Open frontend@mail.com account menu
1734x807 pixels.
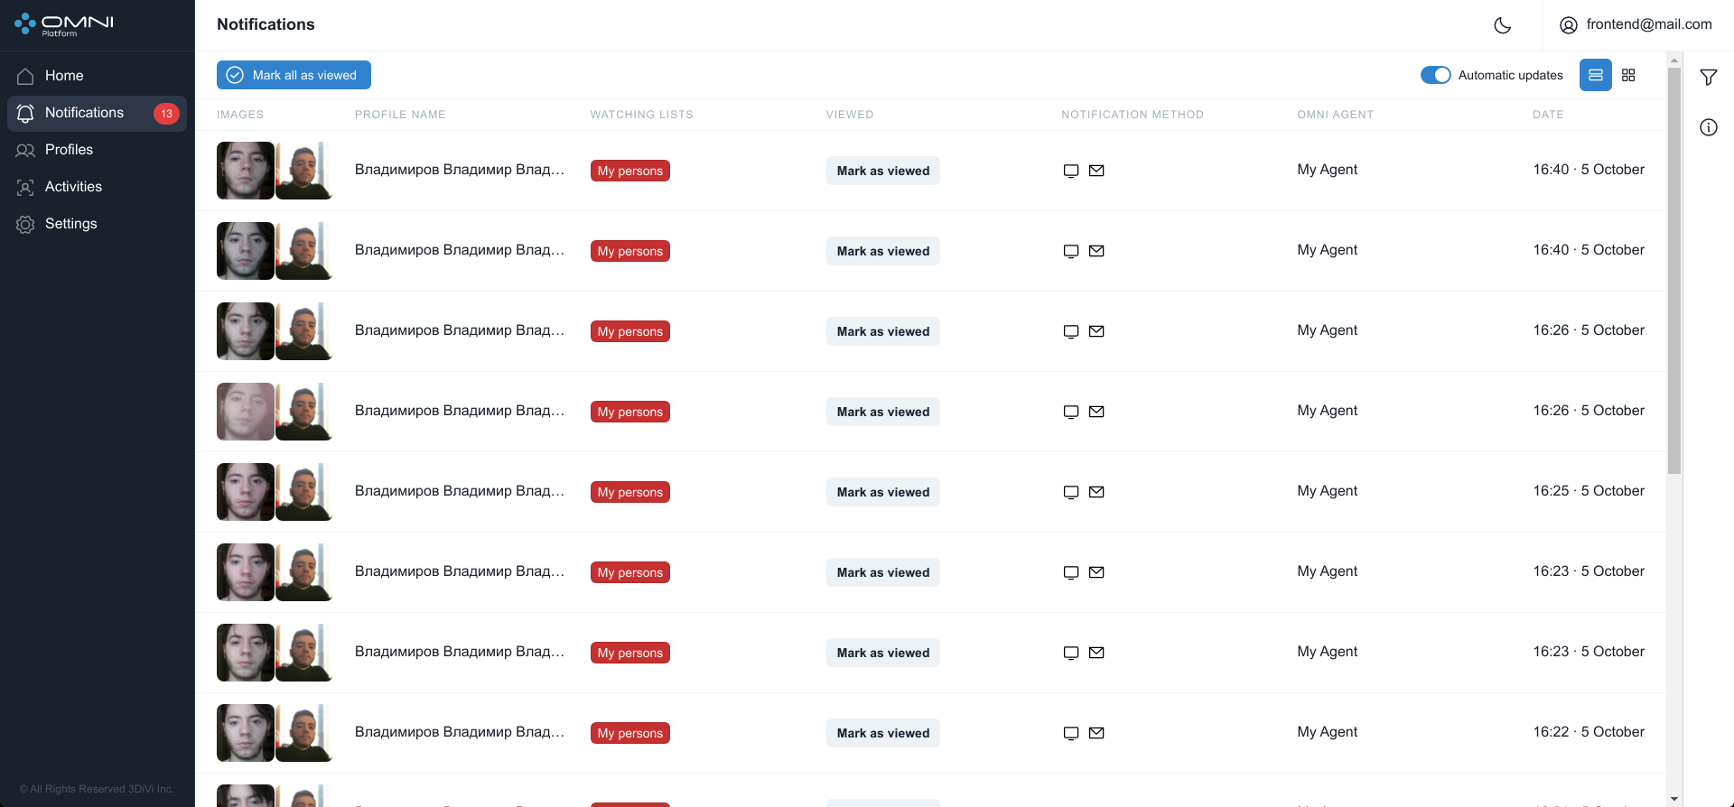1636,24
